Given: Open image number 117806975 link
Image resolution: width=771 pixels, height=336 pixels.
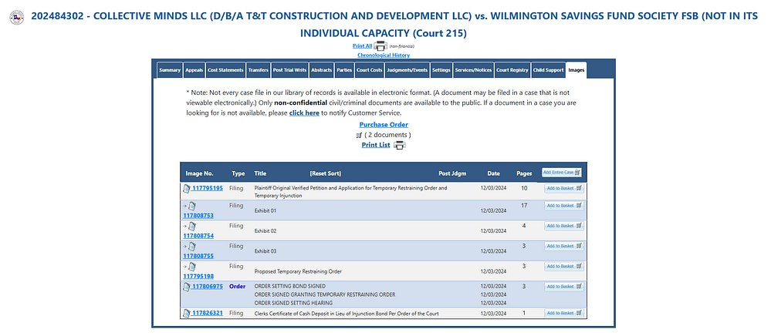Looking at the screenshot, I should 207,287.
